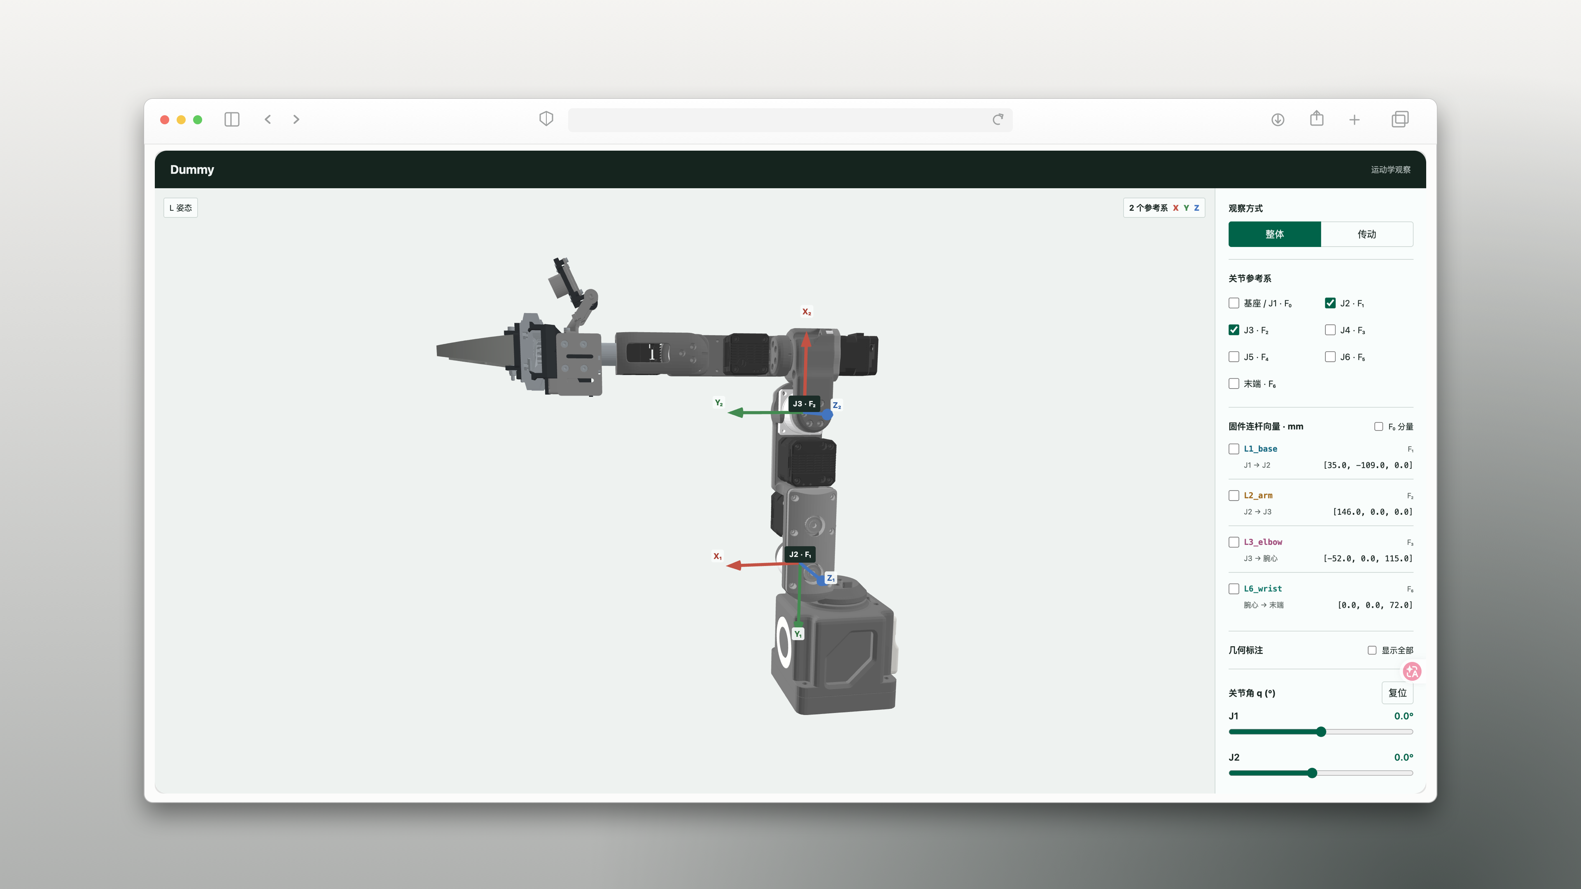This screenshot has width=1581, height=889.
Task: Click the share icon in the browser toolbar
Action: pyautogui.click(x=1317, y=119)
